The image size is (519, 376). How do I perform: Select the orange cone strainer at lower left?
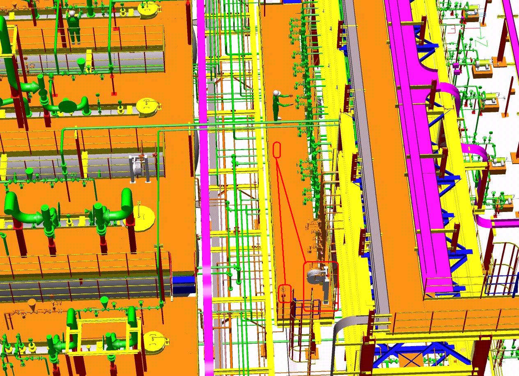(x=32, y=304)
